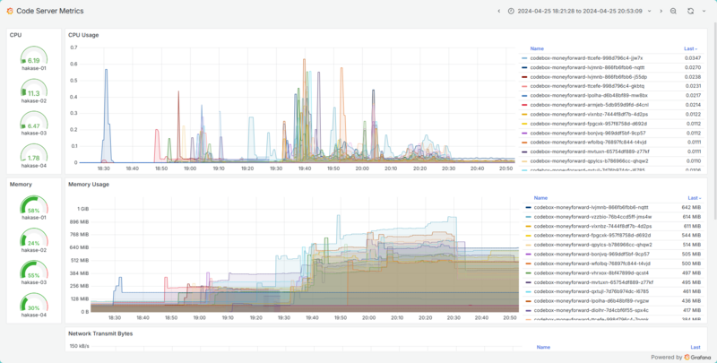Click color swatch of lvjmnb-nqttt in CPU legend
This screenshot has height=363, width=717.
click(x=524, y=67)
